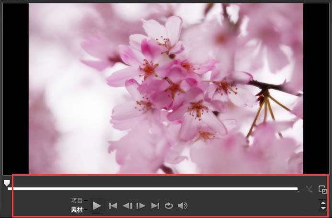
Task: Increase timecode with the up arrow
Action: [x=323, y=202]
